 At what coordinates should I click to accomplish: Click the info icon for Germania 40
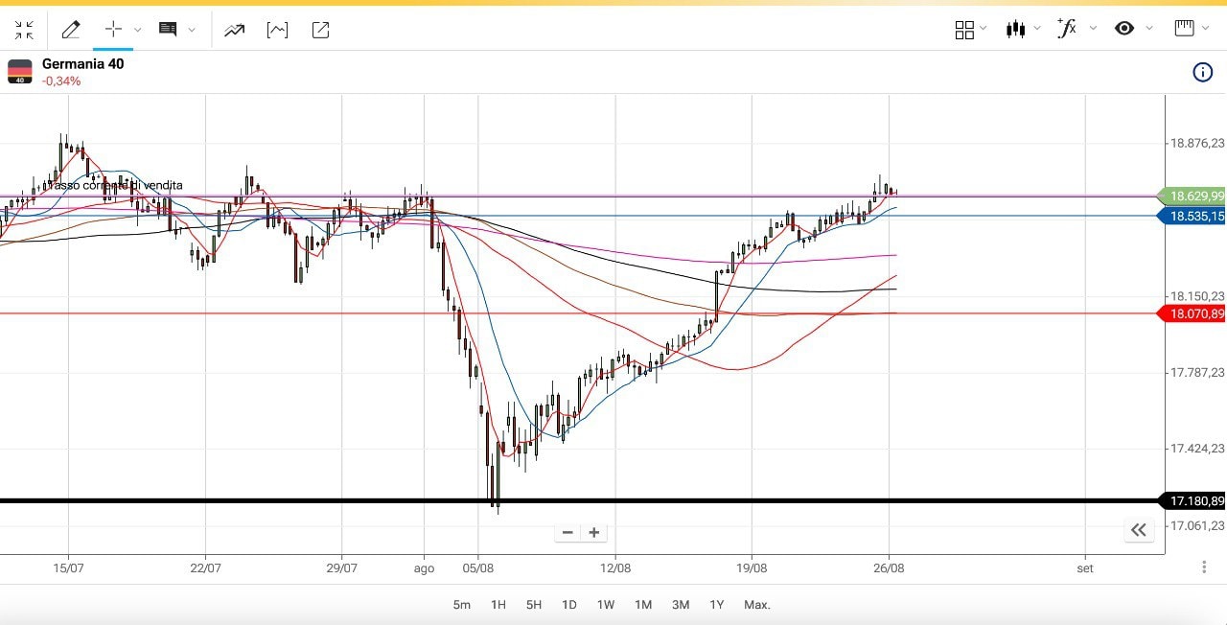[1202, 72]
